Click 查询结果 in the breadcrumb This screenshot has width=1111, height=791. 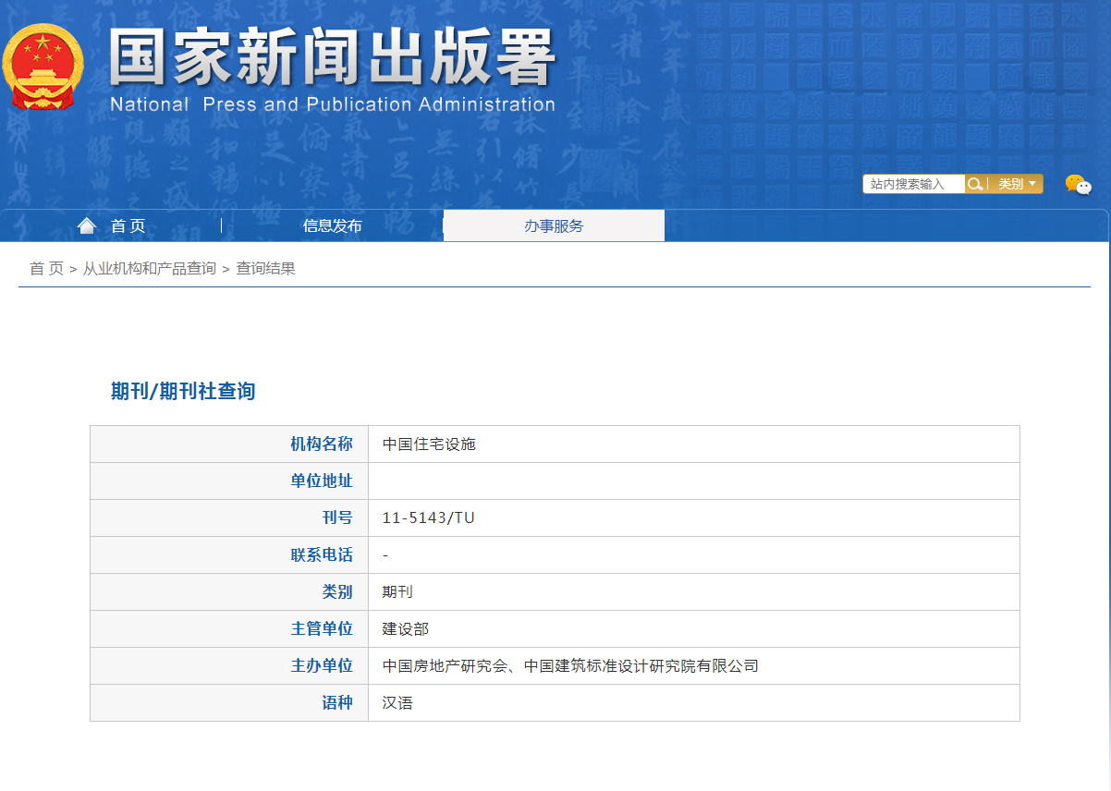click(x=265, y=269)
